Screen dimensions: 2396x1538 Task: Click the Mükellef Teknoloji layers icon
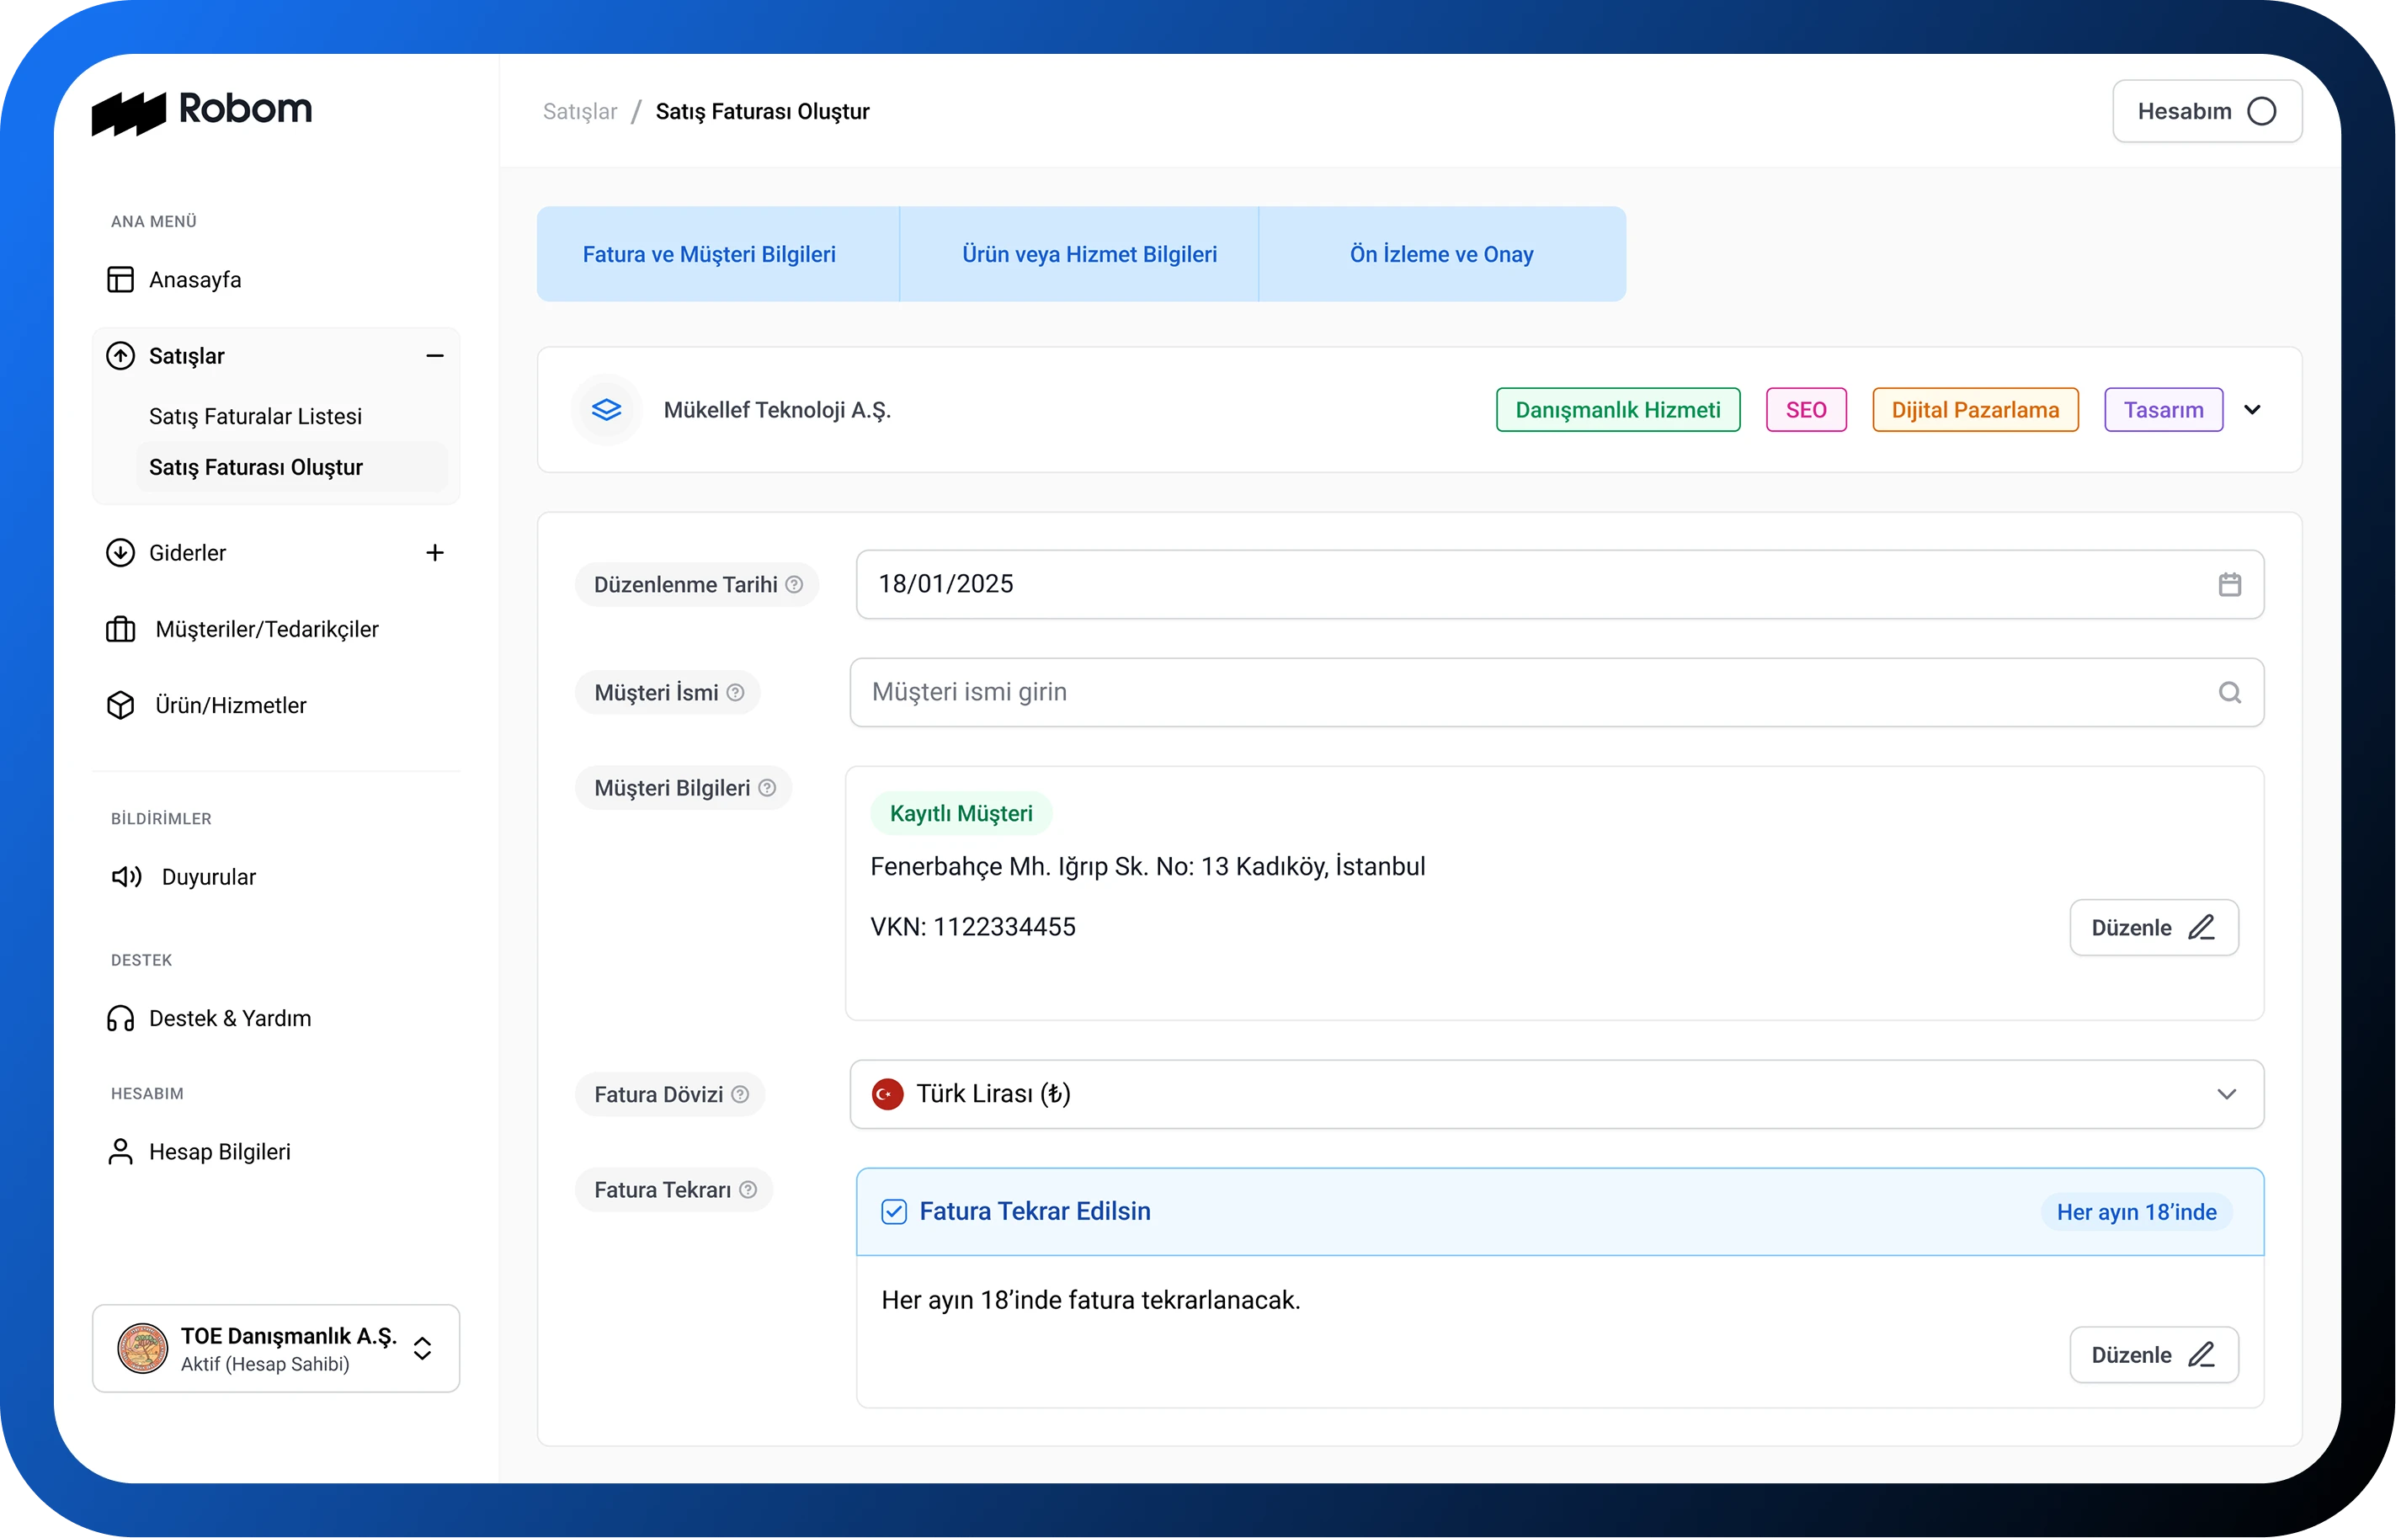(x=606, y=409)
